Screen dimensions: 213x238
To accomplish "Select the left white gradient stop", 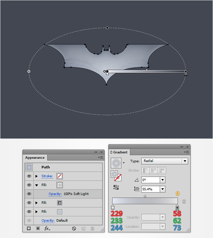I will pyautogui.click(x=113, y=207).
